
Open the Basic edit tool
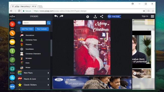tap(12, 24)
